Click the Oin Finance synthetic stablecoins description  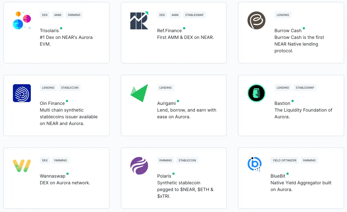tap(69, 117)
